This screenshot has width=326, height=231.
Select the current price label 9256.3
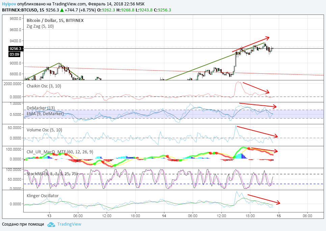click(x=16, y=49)
